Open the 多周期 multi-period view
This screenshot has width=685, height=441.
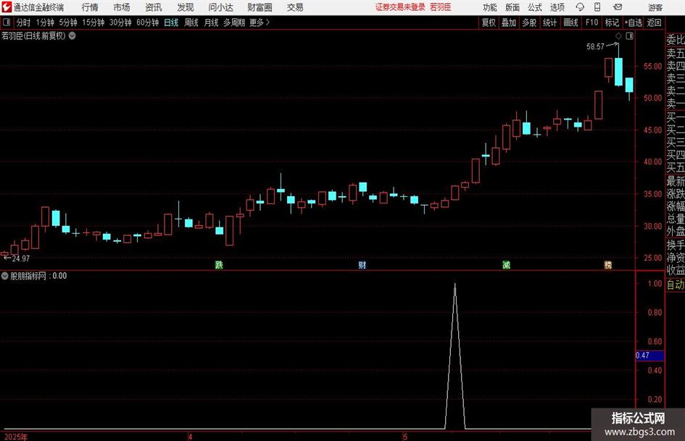click(x=234, y=22)
